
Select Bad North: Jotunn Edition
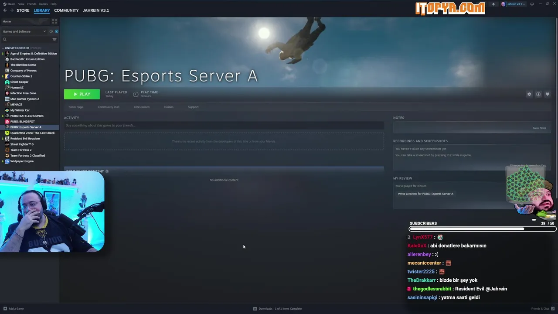[x=27, y=59]
